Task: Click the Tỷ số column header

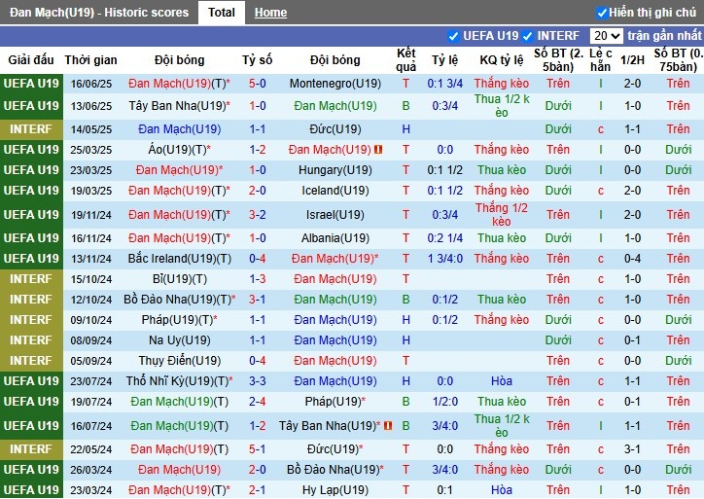Action: (x=258, y=60)
